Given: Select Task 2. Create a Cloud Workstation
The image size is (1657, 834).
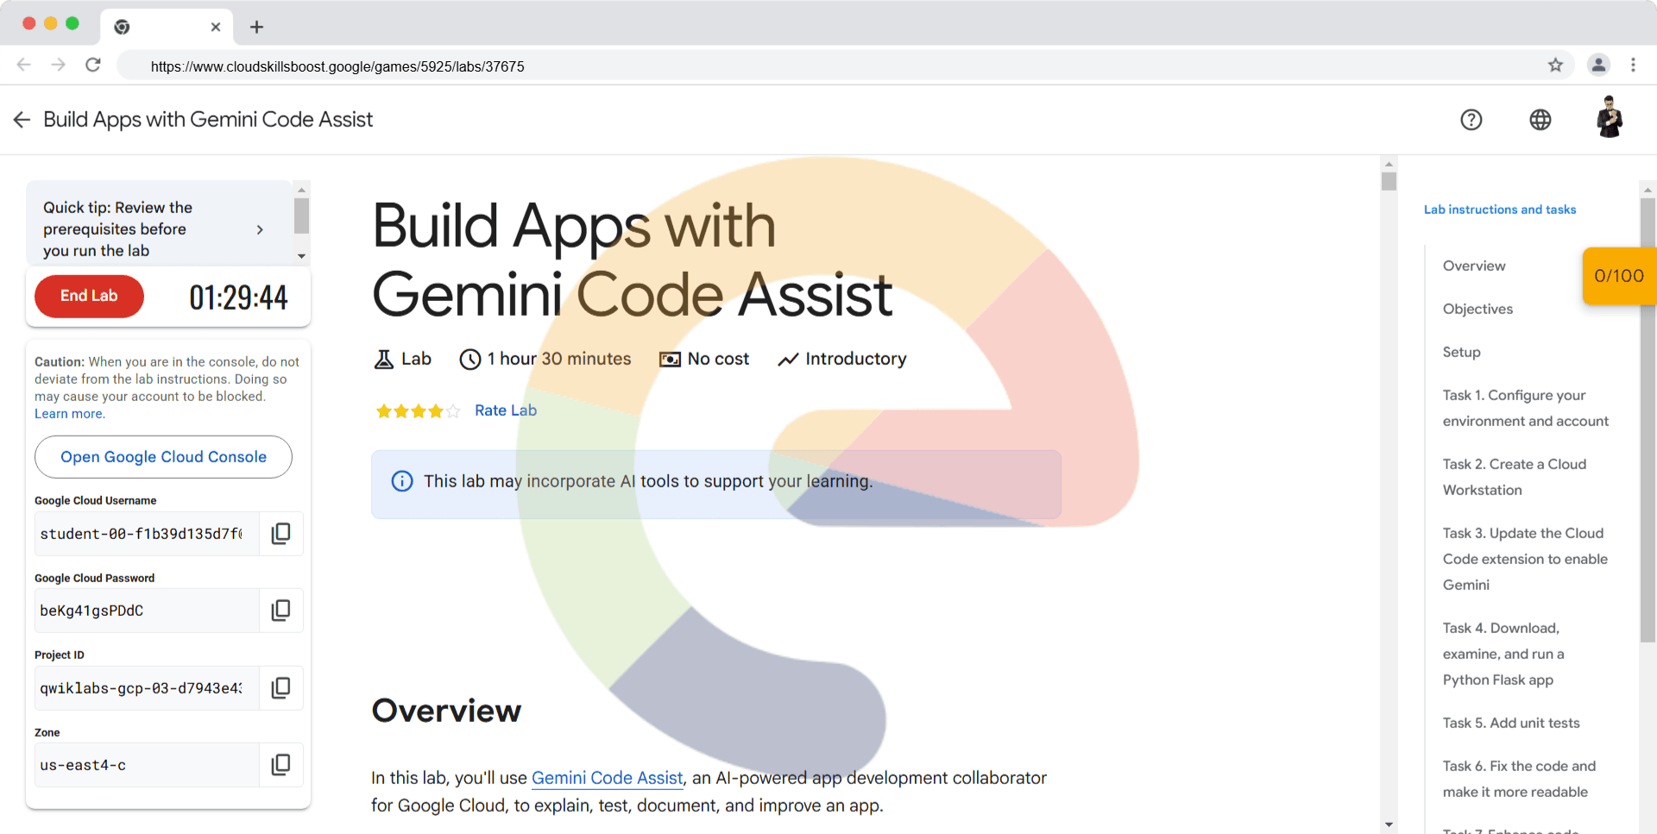Looking at the screenshot, I should [1514, 477].
